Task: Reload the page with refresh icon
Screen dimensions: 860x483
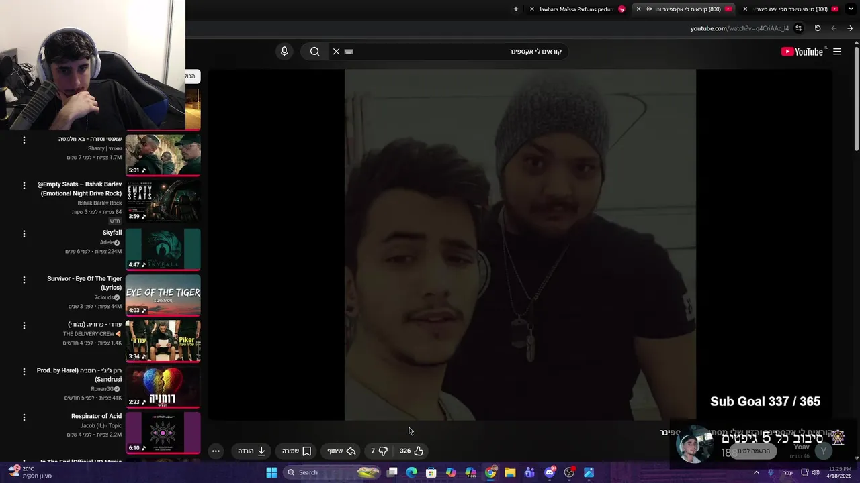Action: pyautogui.click(x=818, y=28)
